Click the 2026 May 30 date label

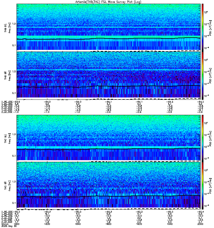point(9,226)
